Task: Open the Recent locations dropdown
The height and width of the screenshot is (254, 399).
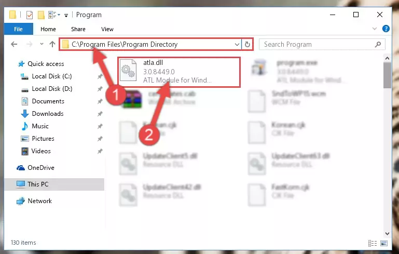Action: pyautogui.click(x=42, y=44)
